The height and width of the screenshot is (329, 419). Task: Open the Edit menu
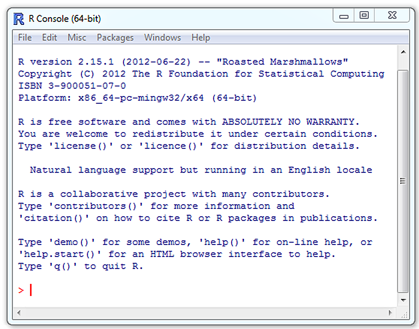click(50, 38)
